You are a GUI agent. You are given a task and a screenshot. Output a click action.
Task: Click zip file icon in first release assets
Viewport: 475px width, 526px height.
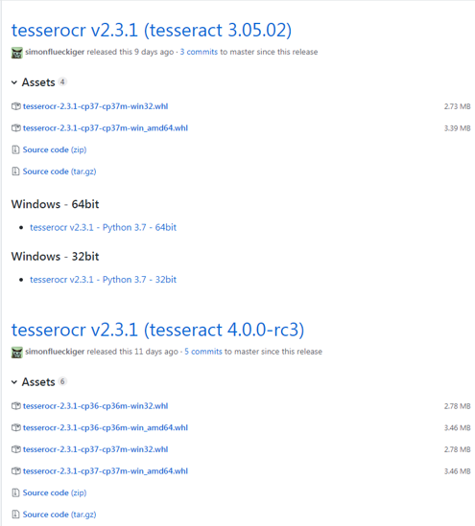pos(15,149)
